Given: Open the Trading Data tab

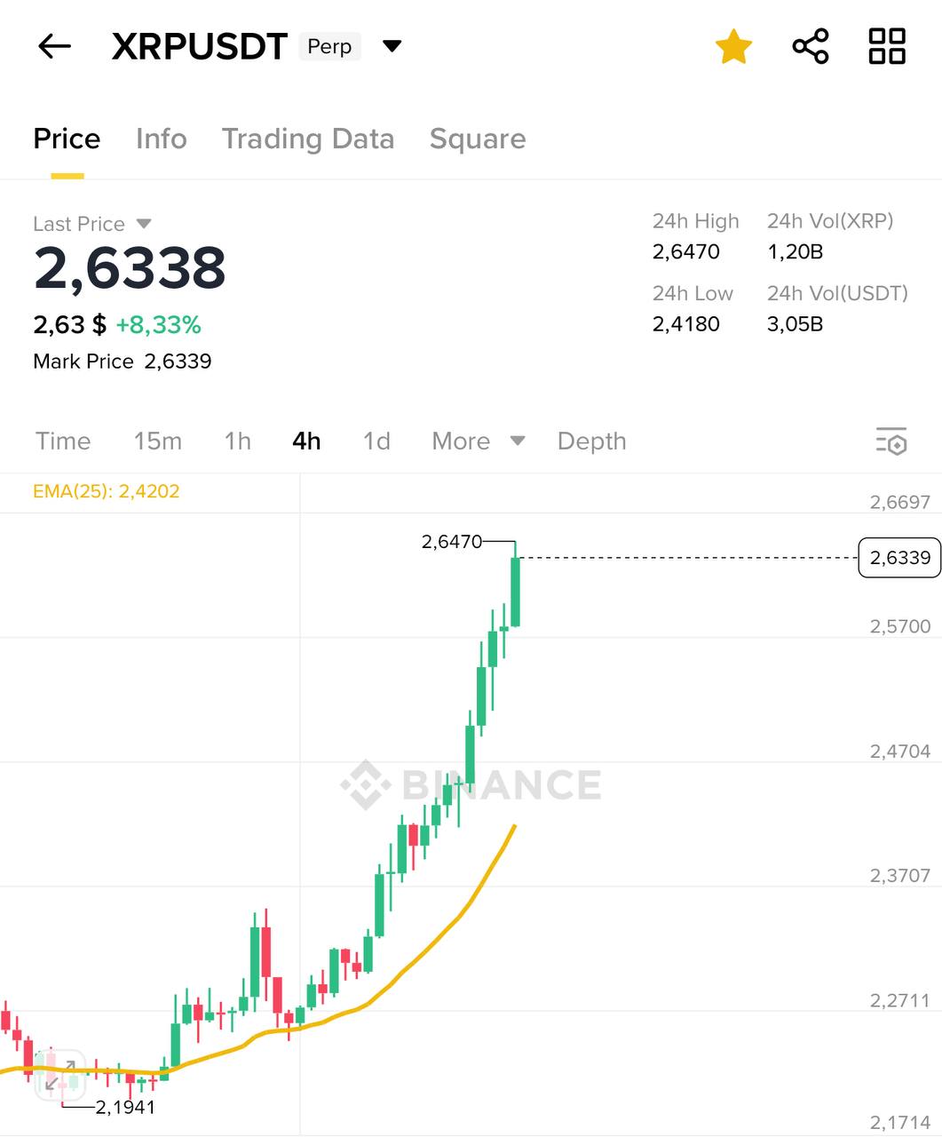Looking at the screenshot, I should coord(307,139).
